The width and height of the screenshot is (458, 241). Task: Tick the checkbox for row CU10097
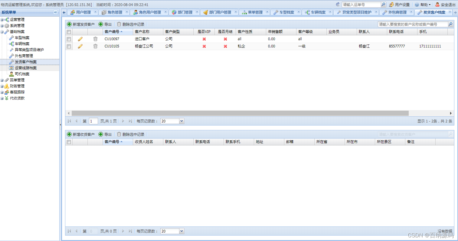[x=69, y=39]
